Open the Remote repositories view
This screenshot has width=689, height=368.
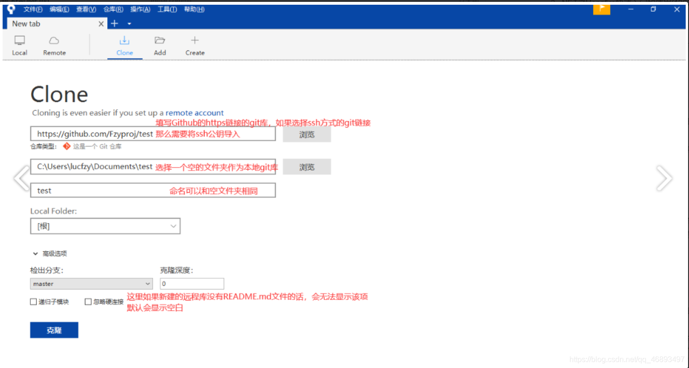(x=53, y=45)
